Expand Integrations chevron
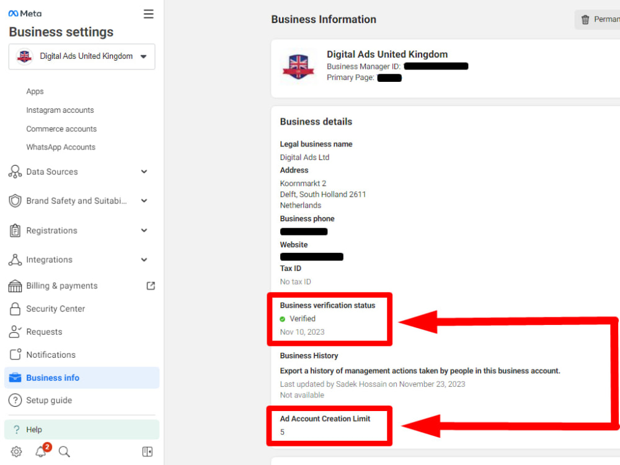The height and width of the screenshot is (465, 620). (144, 260)
